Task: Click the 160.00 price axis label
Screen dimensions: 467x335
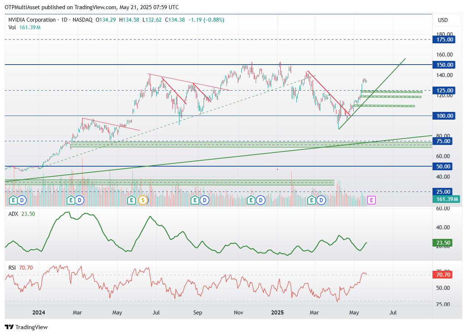Action: click(x=444, y=55)
